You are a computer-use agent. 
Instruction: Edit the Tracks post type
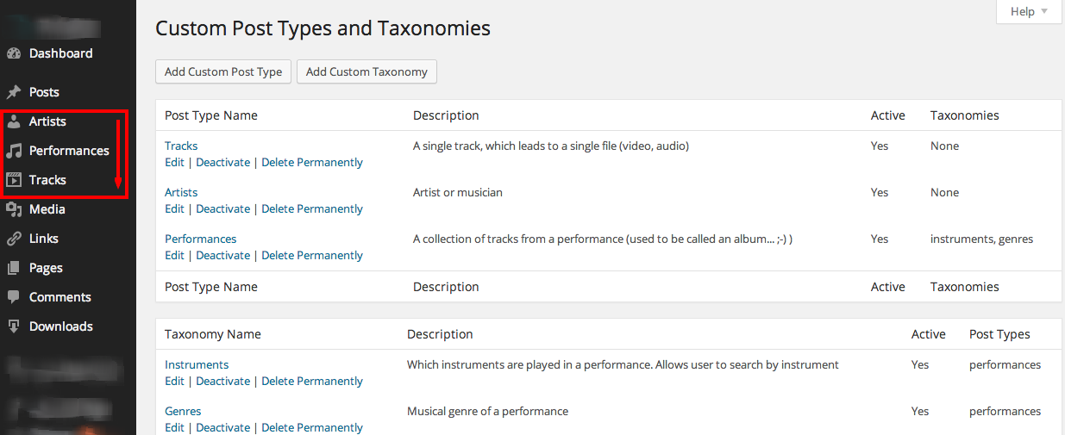point(174,162)
